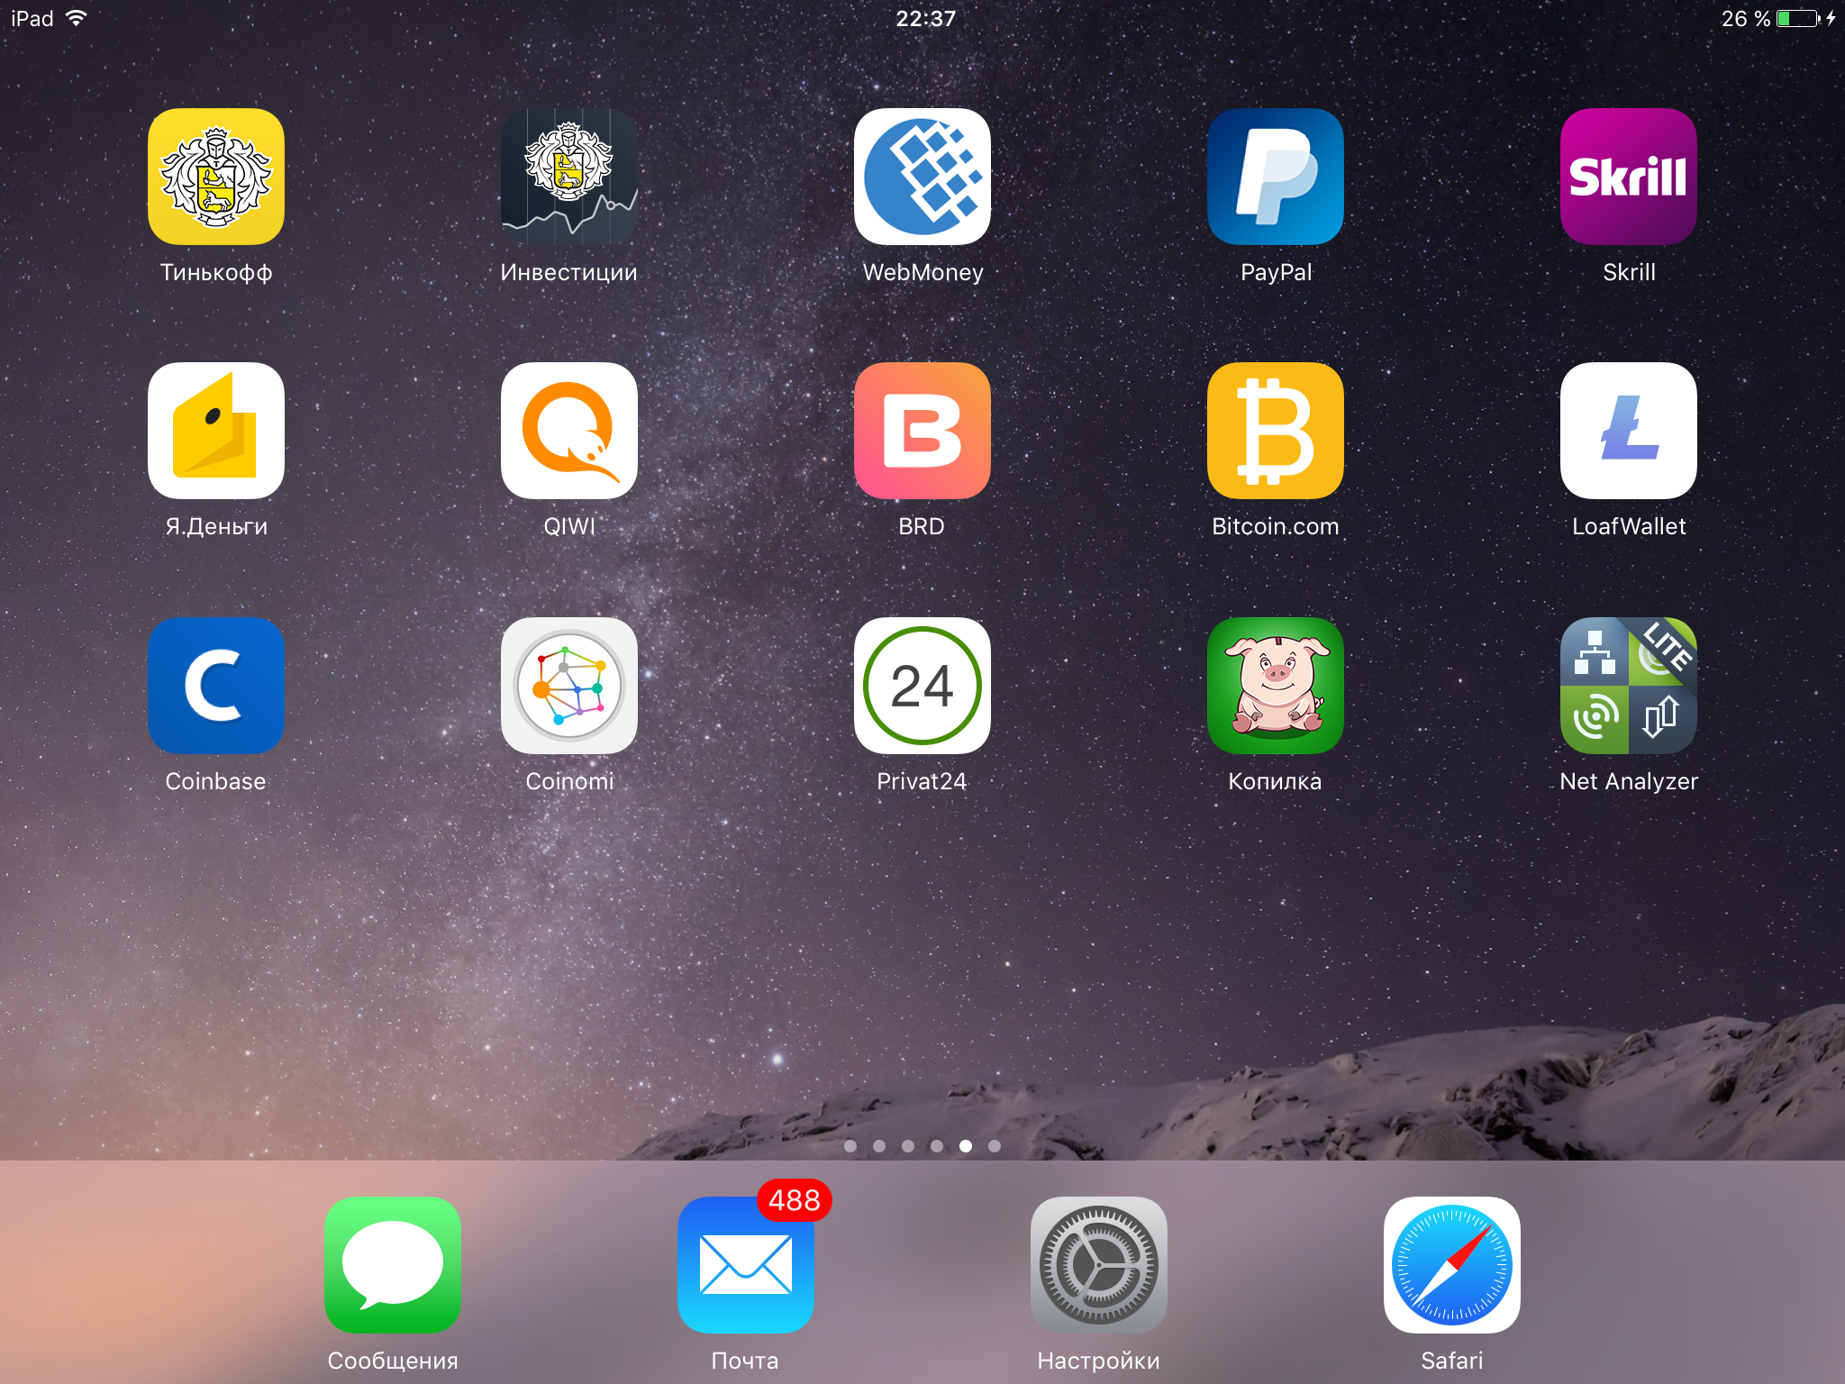Open the Coinomi wallet app
This screenshot has height=1384, width=1845.
tap(569, 686)
